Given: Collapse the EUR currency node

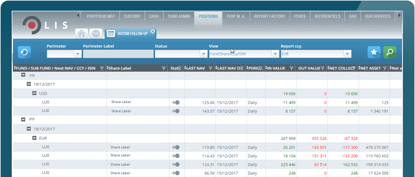Looking at the screenshot, I should 34,138.
